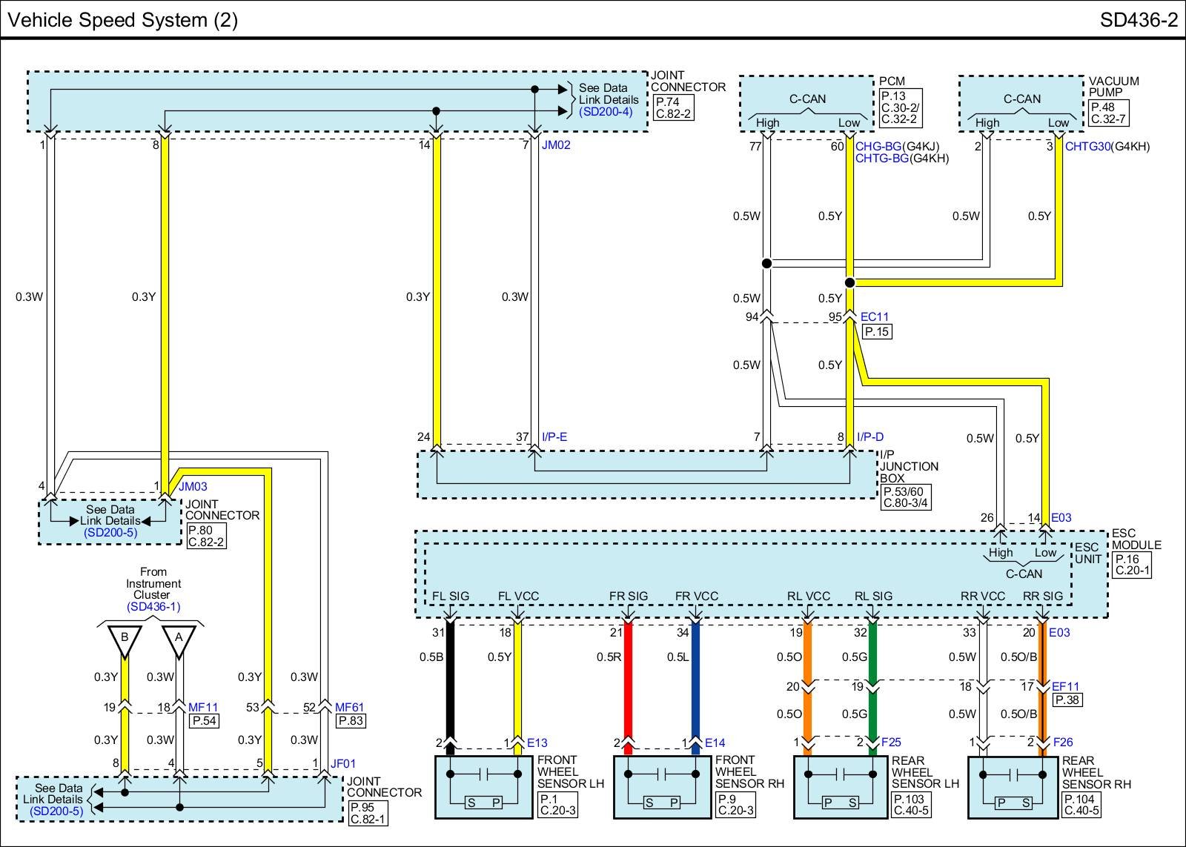
Task: Click the P.15 reference box under EC11
Action: [876, 332]
